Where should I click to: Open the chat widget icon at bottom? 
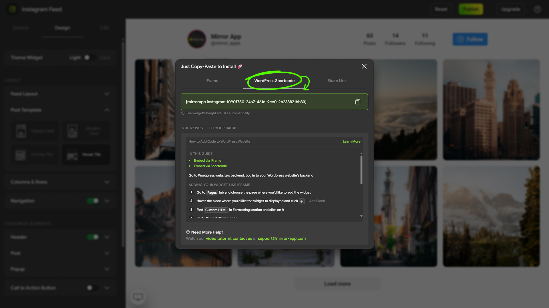(x=138, y=297)
